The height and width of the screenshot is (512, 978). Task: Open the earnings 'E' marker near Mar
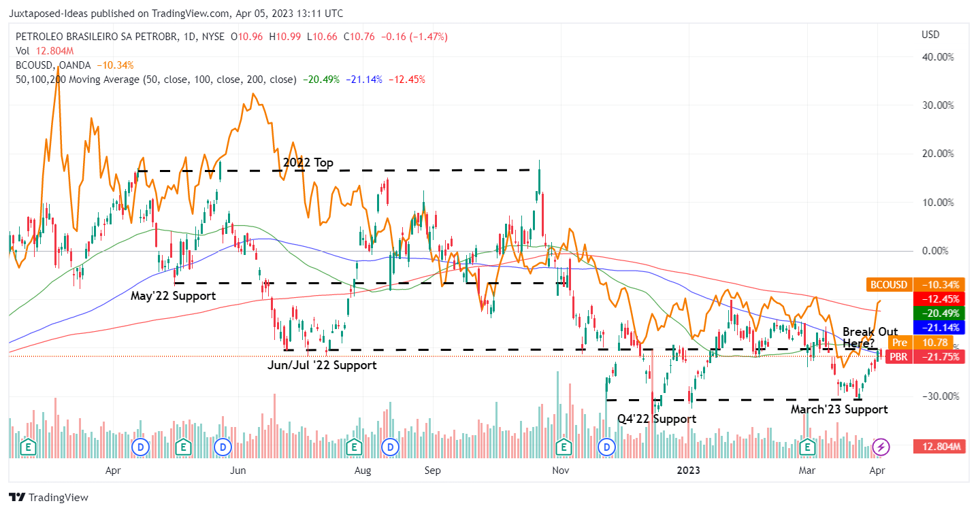coord(807,447)
